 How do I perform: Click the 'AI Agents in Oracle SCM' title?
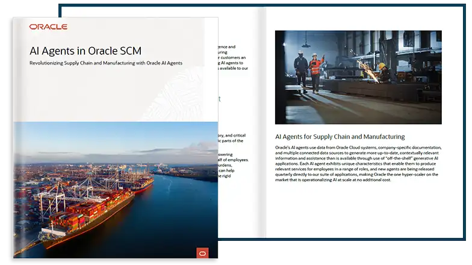[85, 51]
